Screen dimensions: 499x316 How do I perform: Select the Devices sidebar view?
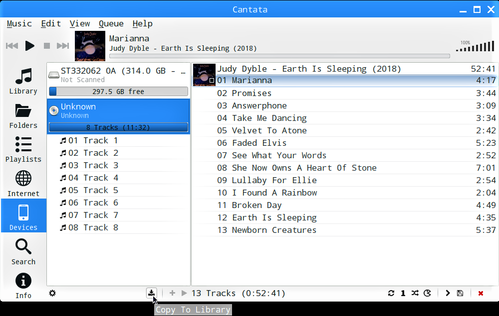point(23,216)
